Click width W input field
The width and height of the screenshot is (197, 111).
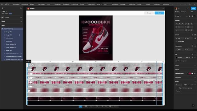click(179, 38)
